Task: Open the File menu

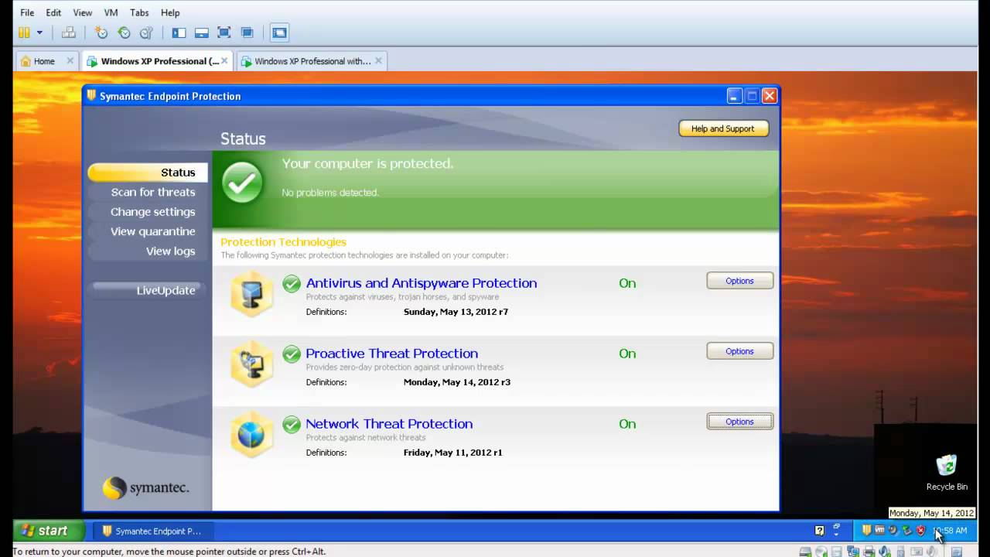Action: (x=27, y=12)
